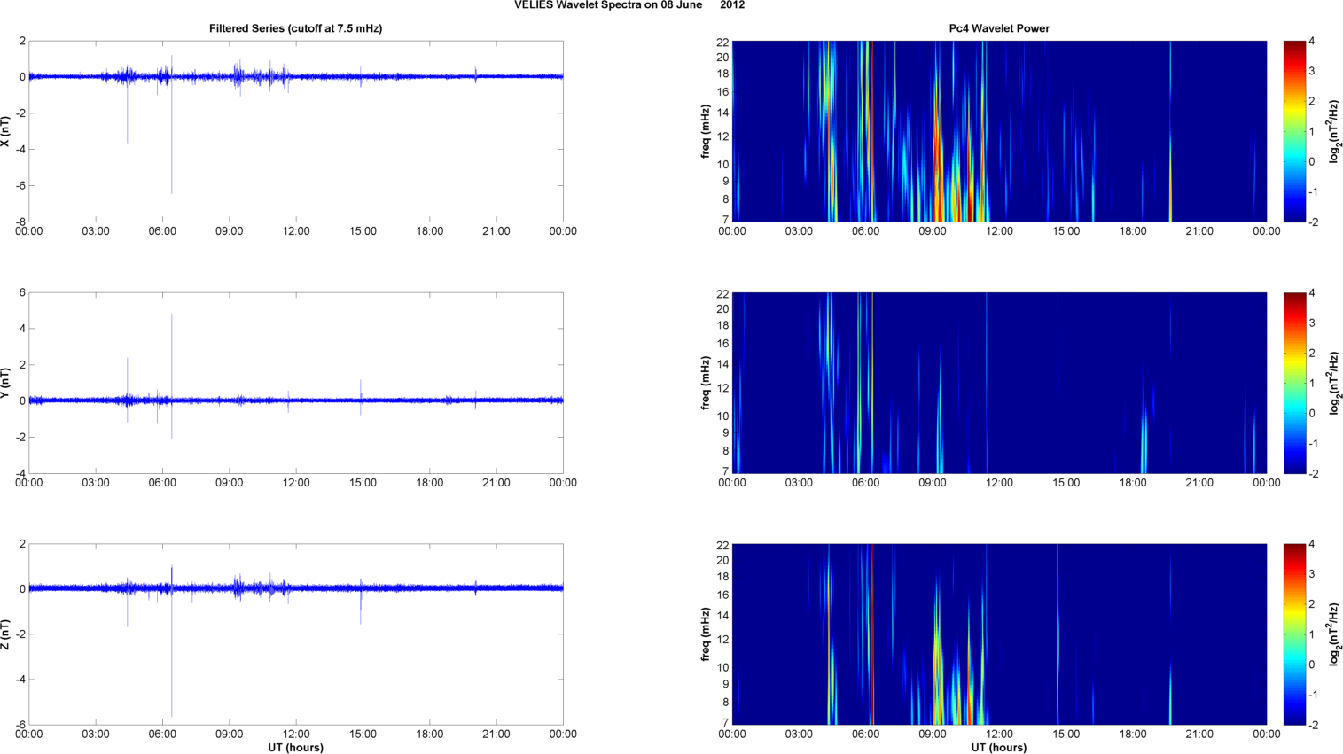
Task: Click the VELIES Wavelet Spectra main title
Action: (x=629, y=5)
